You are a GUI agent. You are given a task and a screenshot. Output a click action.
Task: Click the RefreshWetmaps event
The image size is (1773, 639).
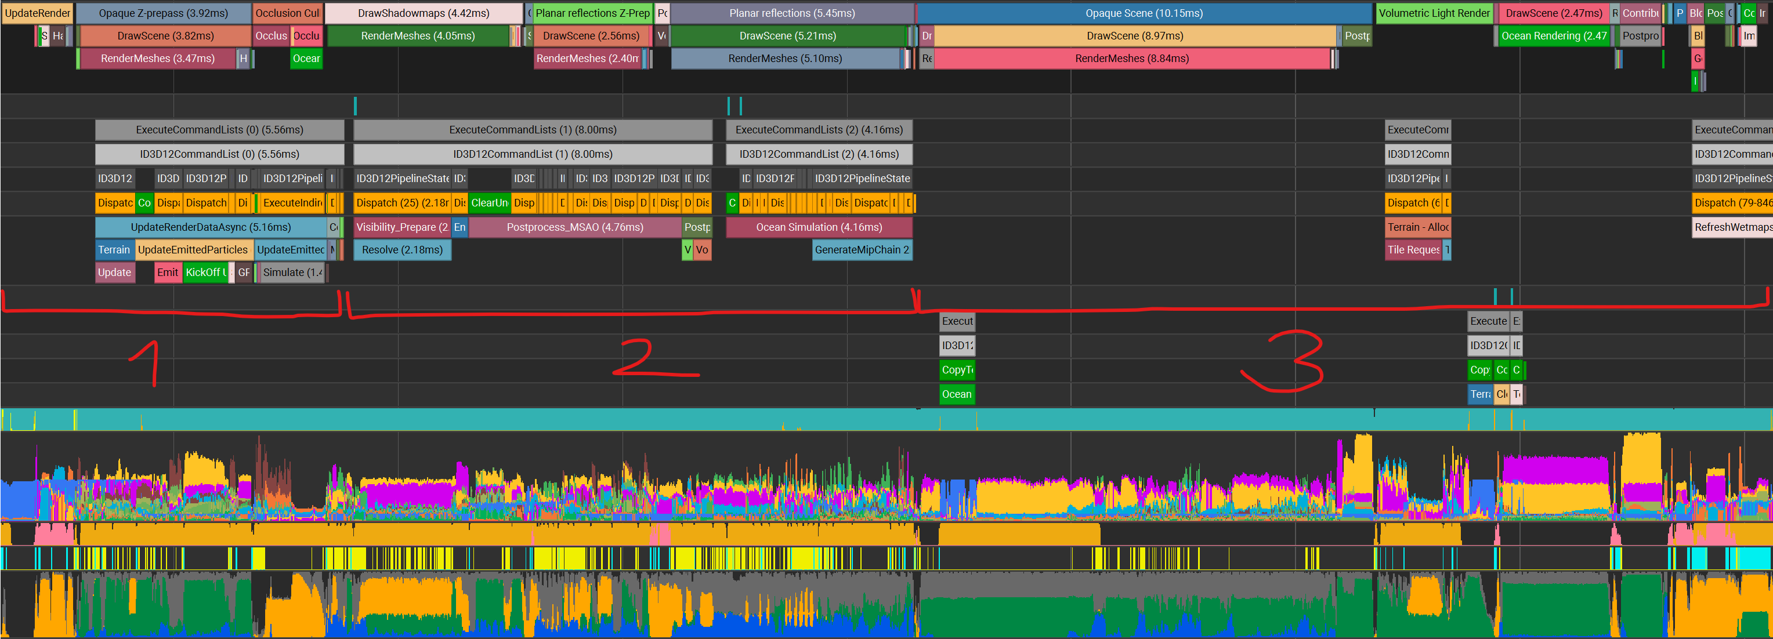coord(1732,227)
